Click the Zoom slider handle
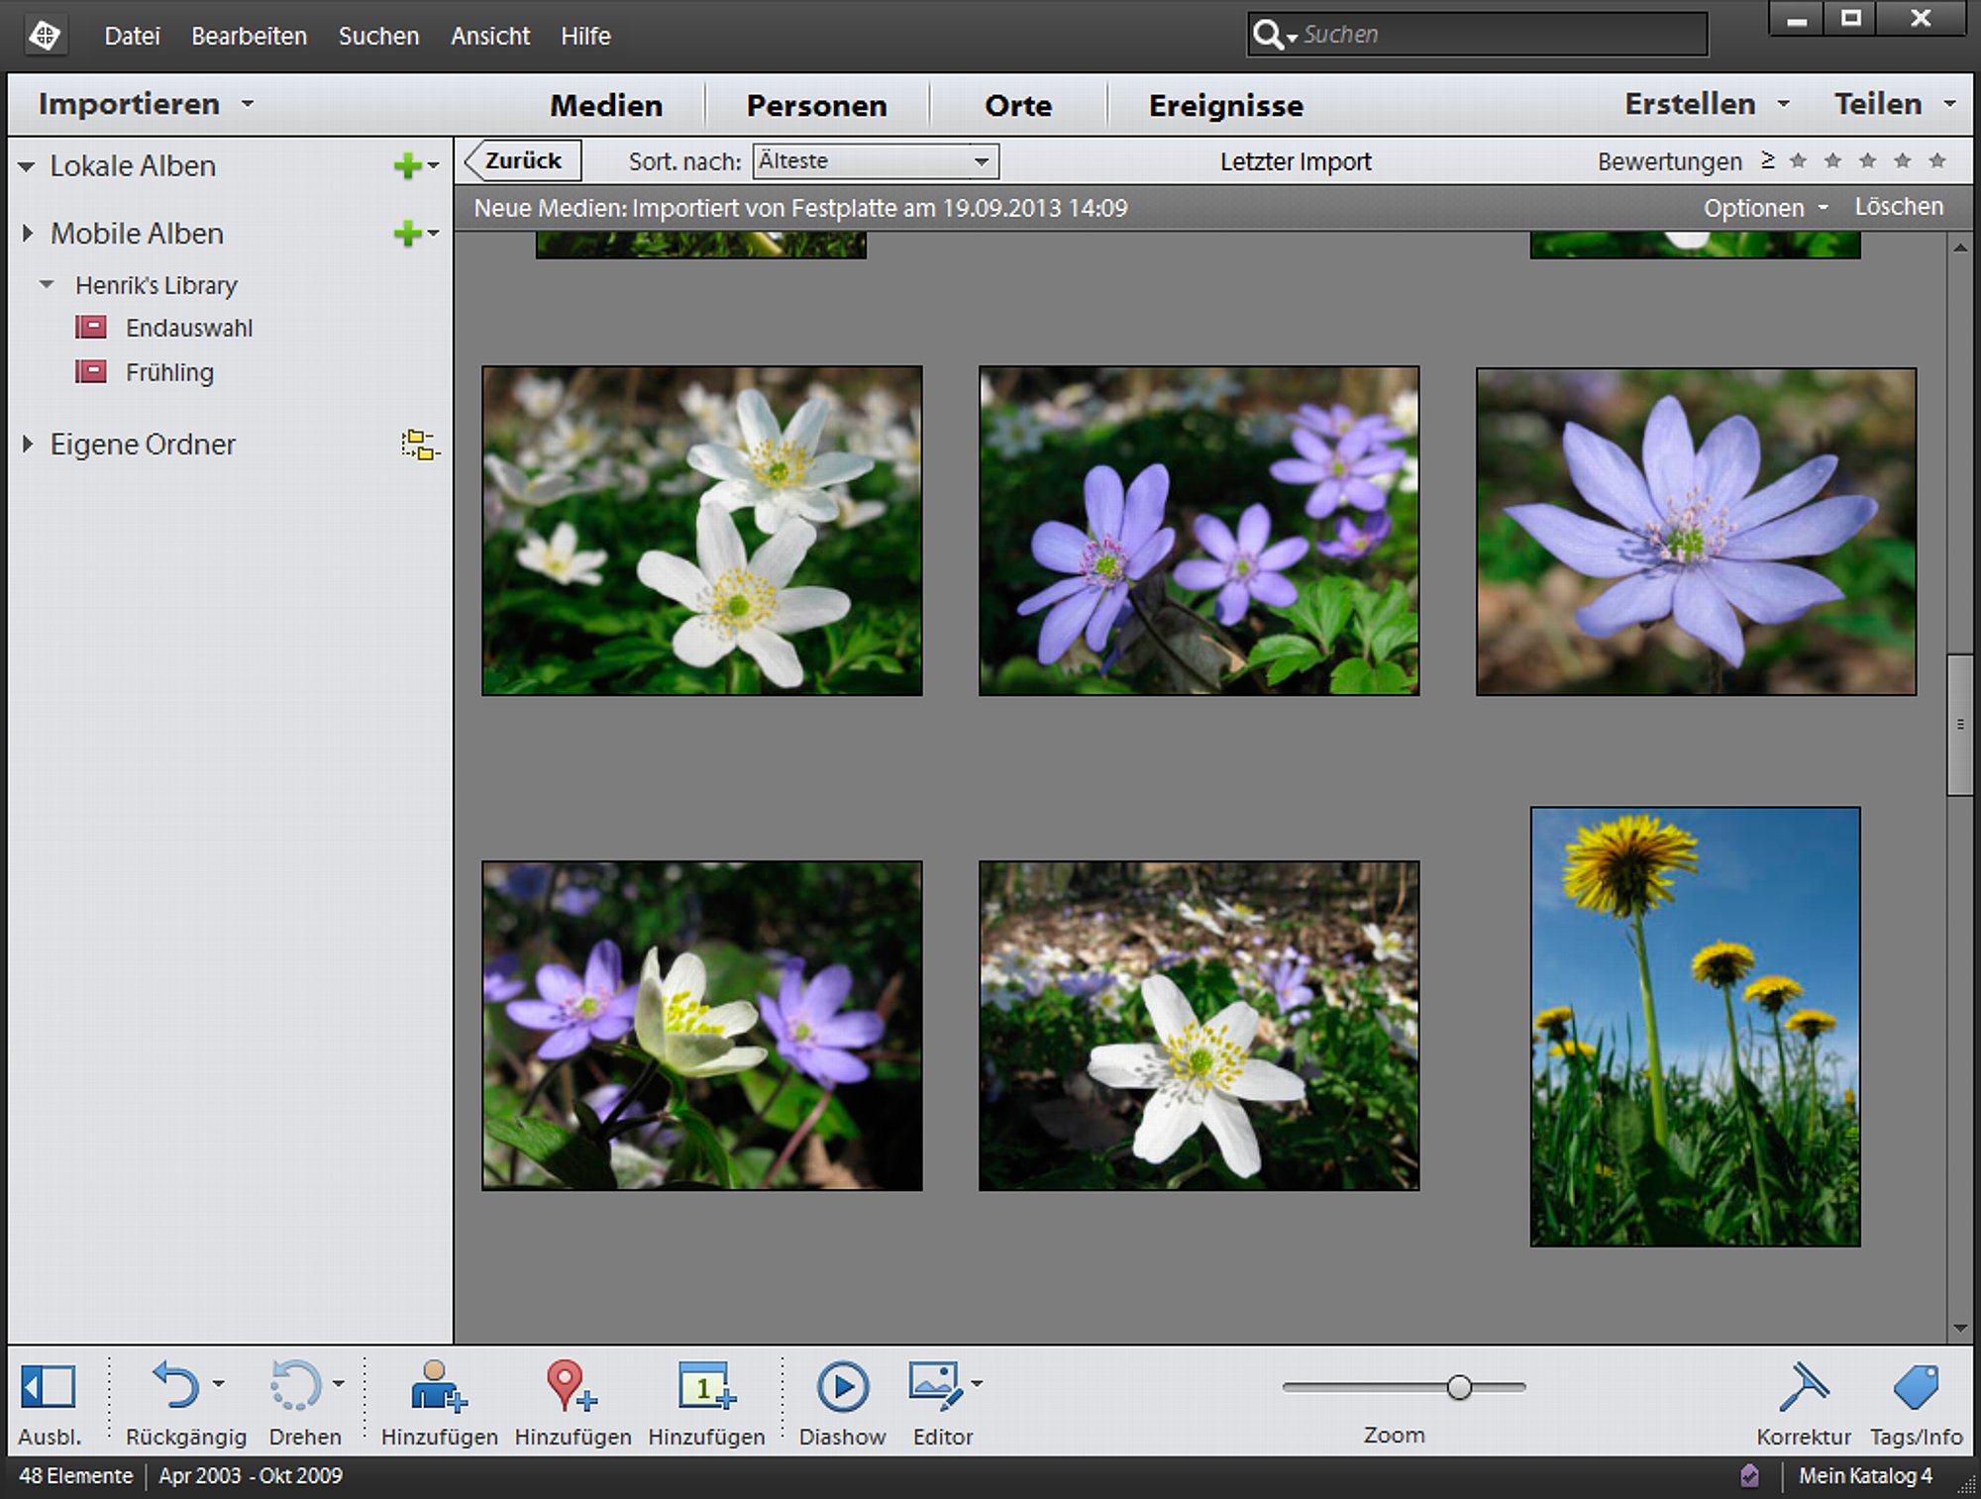Image resolution: width=1981 pixels, height=1499 pixels. 1458,1387
